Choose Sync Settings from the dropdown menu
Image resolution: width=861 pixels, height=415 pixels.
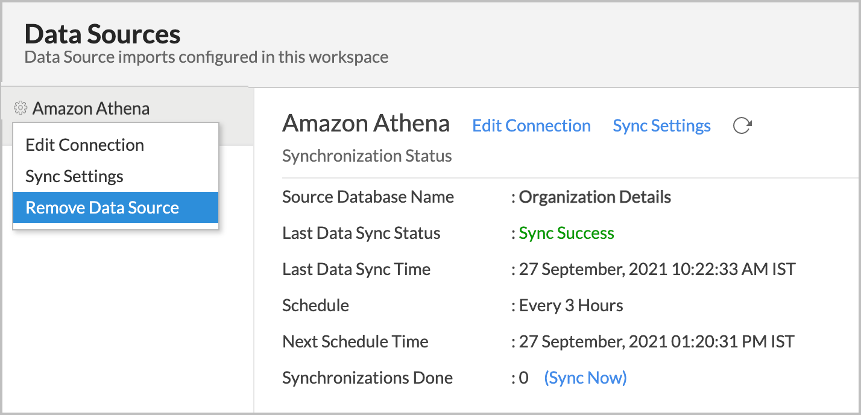click(75, 176)
